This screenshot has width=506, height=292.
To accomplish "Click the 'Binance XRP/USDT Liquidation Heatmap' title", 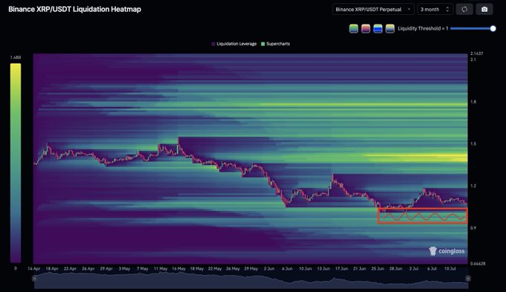I will tap(74, 10).
